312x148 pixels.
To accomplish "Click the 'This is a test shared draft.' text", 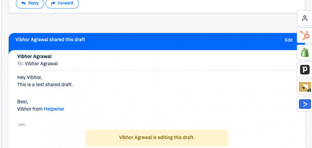I will click(x=45, y=85).
